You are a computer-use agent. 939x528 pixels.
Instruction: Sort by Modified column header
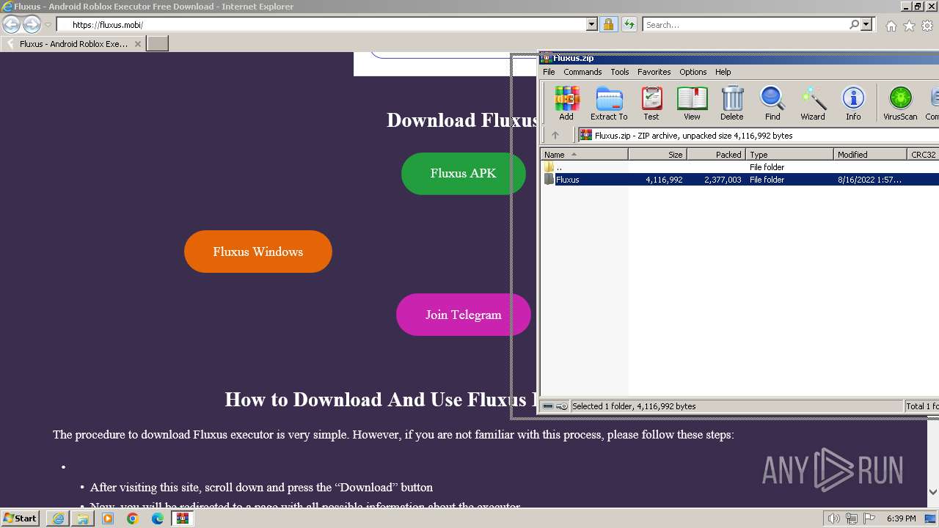(x=870, y=155)
